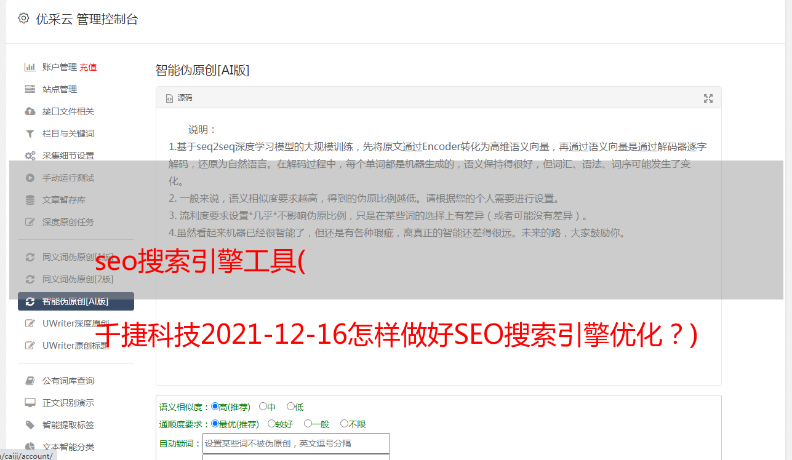
Task: Click the book icon for 公有词库查询
Action: point(30,381)
